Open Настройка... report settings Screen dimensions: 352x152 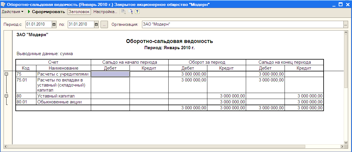(105, 12)
